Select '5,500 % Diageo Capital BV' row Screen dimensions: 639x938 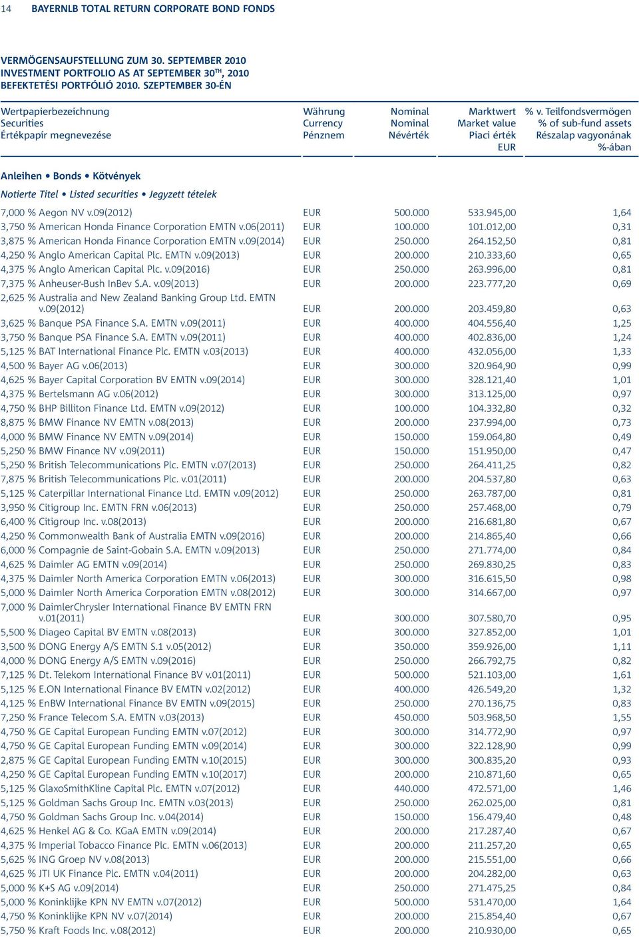(316, 633)
